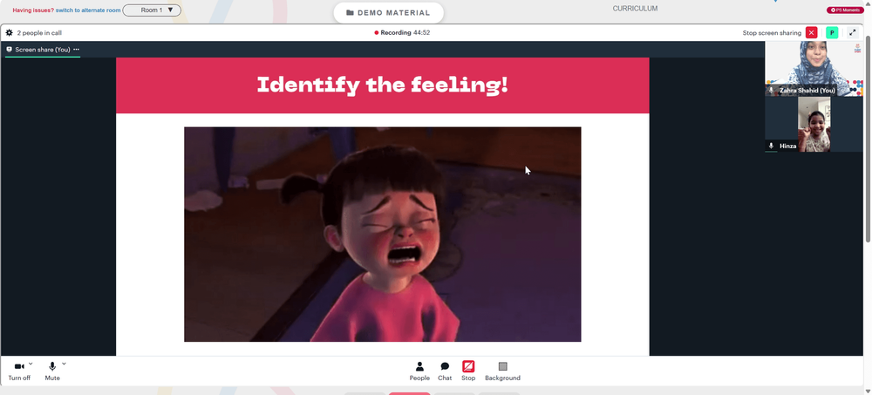Image resolution: width=872 pixels, height=395 pixels.
Task: Open the DEMO MATERIAL folder button
Action: [388, 13]
